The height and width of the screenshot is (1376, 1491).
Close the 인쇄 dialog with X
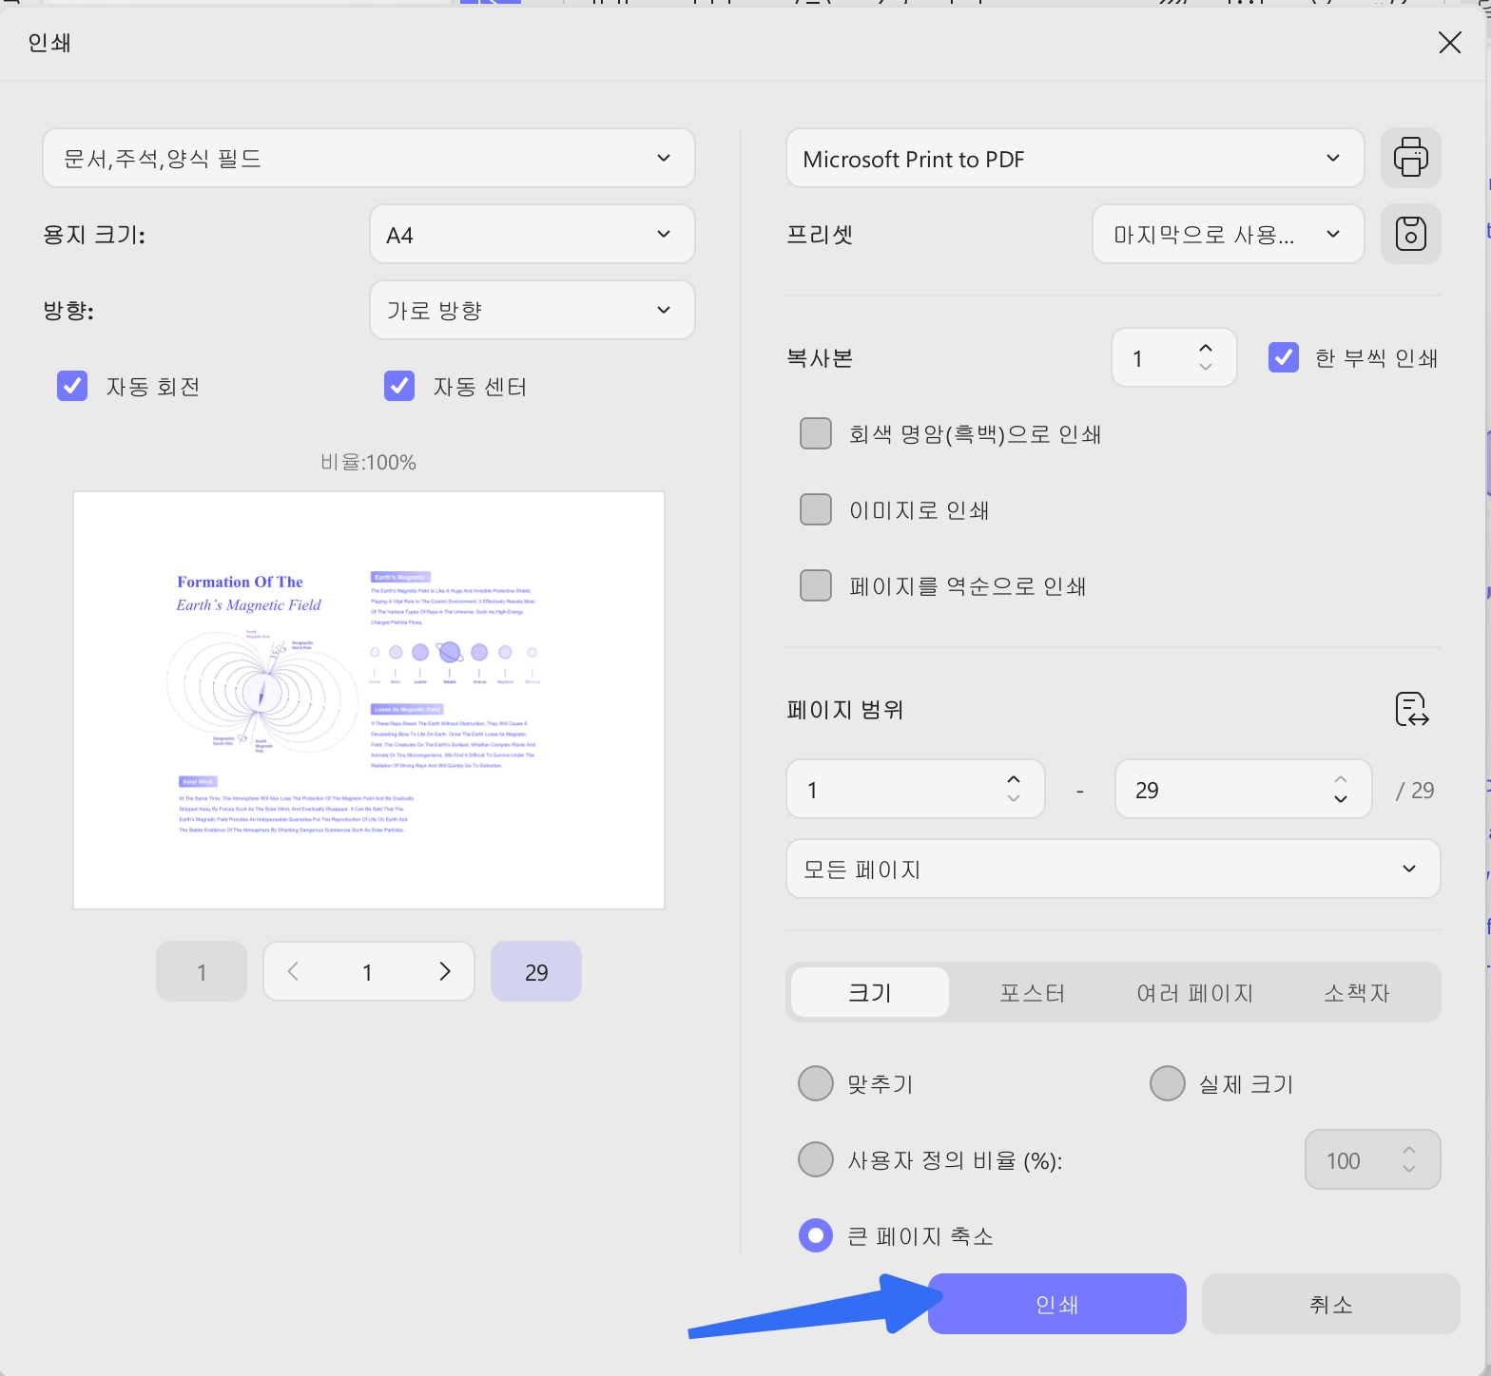1449,43
